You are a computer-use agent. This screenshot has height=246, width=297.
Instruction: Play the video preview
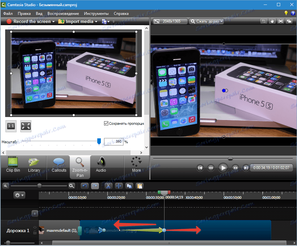(223, 168)
